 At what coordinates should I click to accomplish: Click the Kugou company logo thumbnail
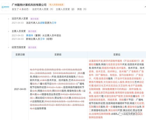coord(5,7)
